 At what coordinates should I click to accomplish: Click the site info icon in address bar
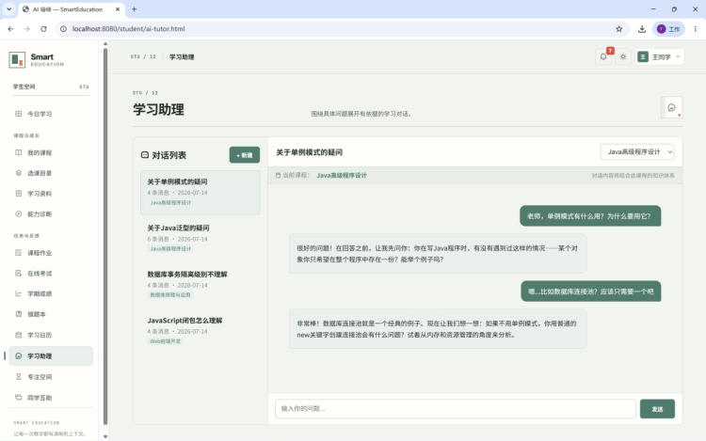point(63,29)
